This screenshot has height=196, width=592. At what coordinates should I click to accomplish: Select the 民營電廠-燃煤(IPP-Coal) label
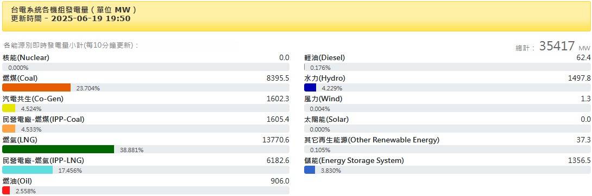[x=43, y=119]
